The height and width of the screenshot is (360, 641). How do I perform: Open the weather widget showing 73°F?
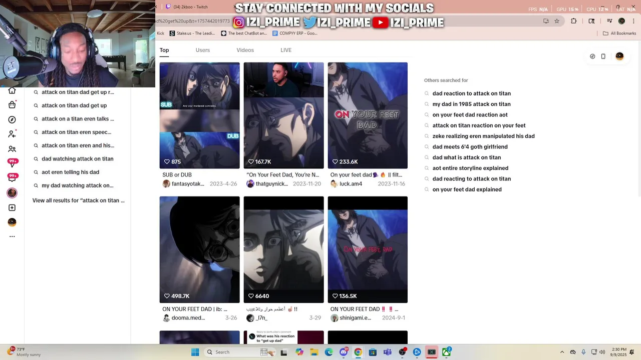pyautogui.click(x=24, y=352)
